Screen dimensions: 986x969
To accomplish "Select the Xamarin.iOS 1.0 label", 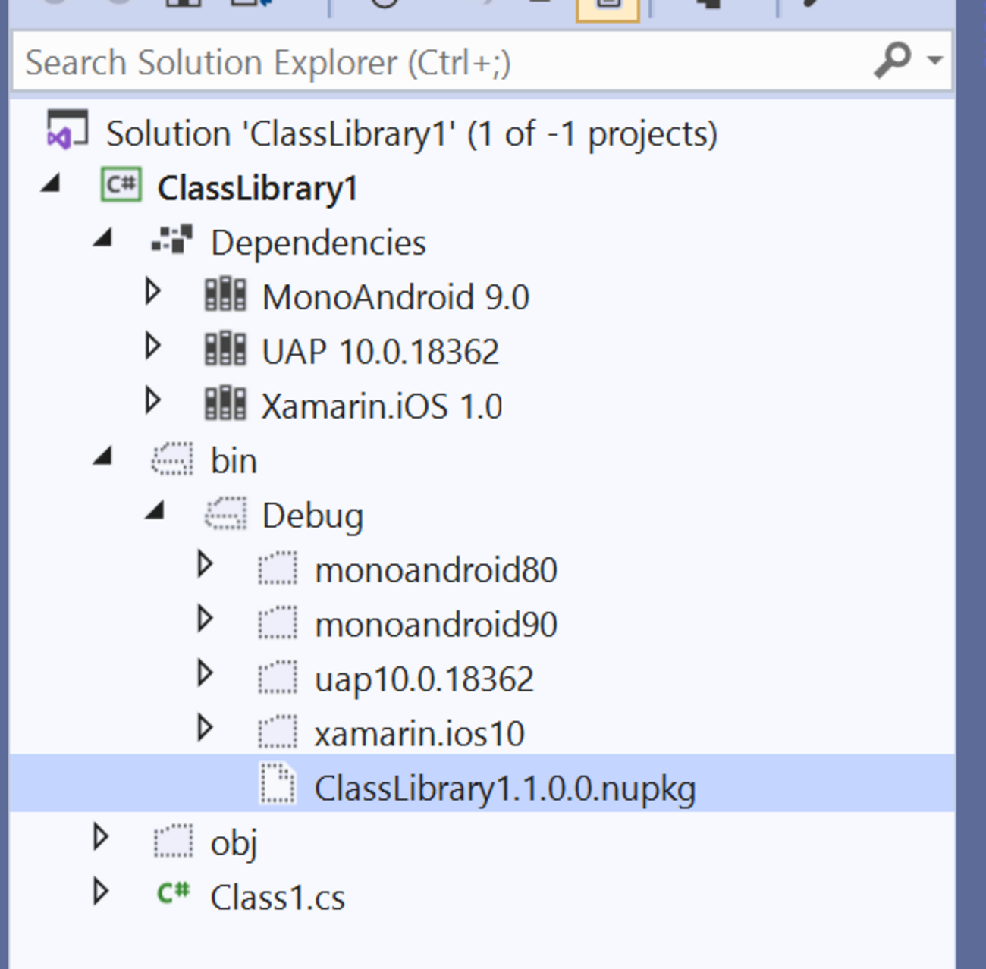I will tap(382, 406).
